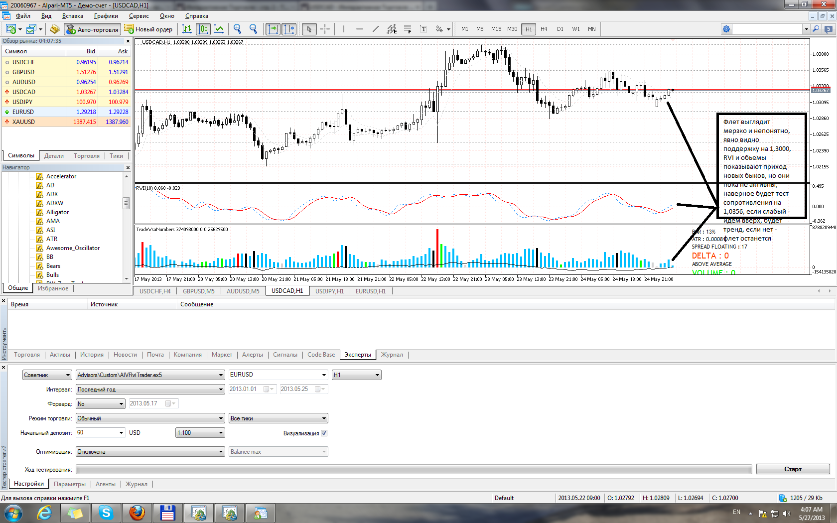Select the trendline drawing tool
Viewport: 837px width, 523px height.
point(376,29)
